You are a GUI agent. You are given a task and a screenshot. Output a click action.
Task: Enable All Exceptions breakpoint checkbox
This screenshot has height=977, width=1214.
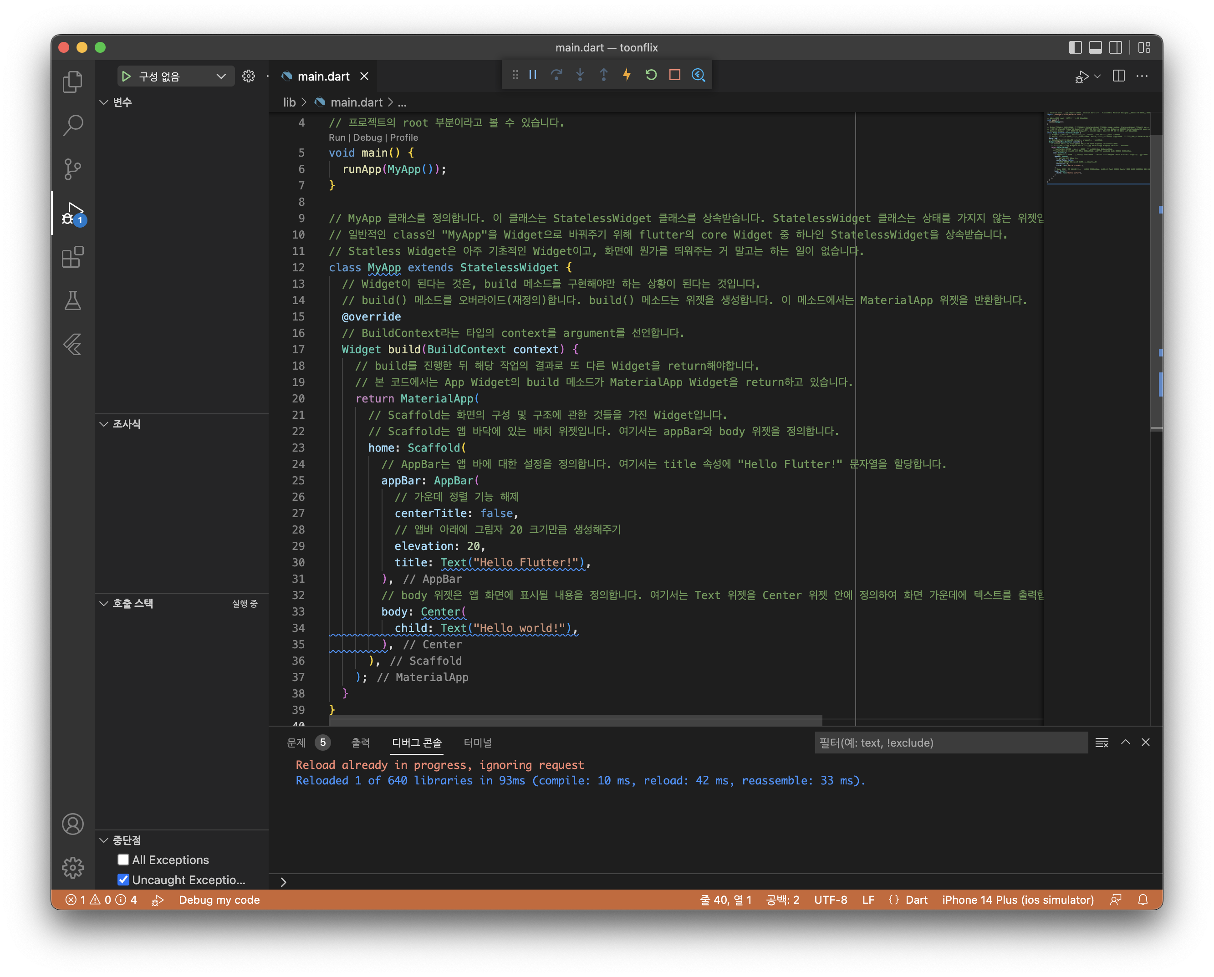point(123,859)
